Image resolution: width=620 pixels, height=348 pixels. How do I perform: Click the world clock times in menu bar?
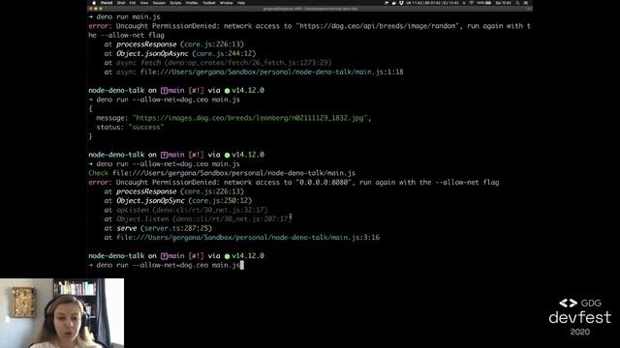click(433, 3)
